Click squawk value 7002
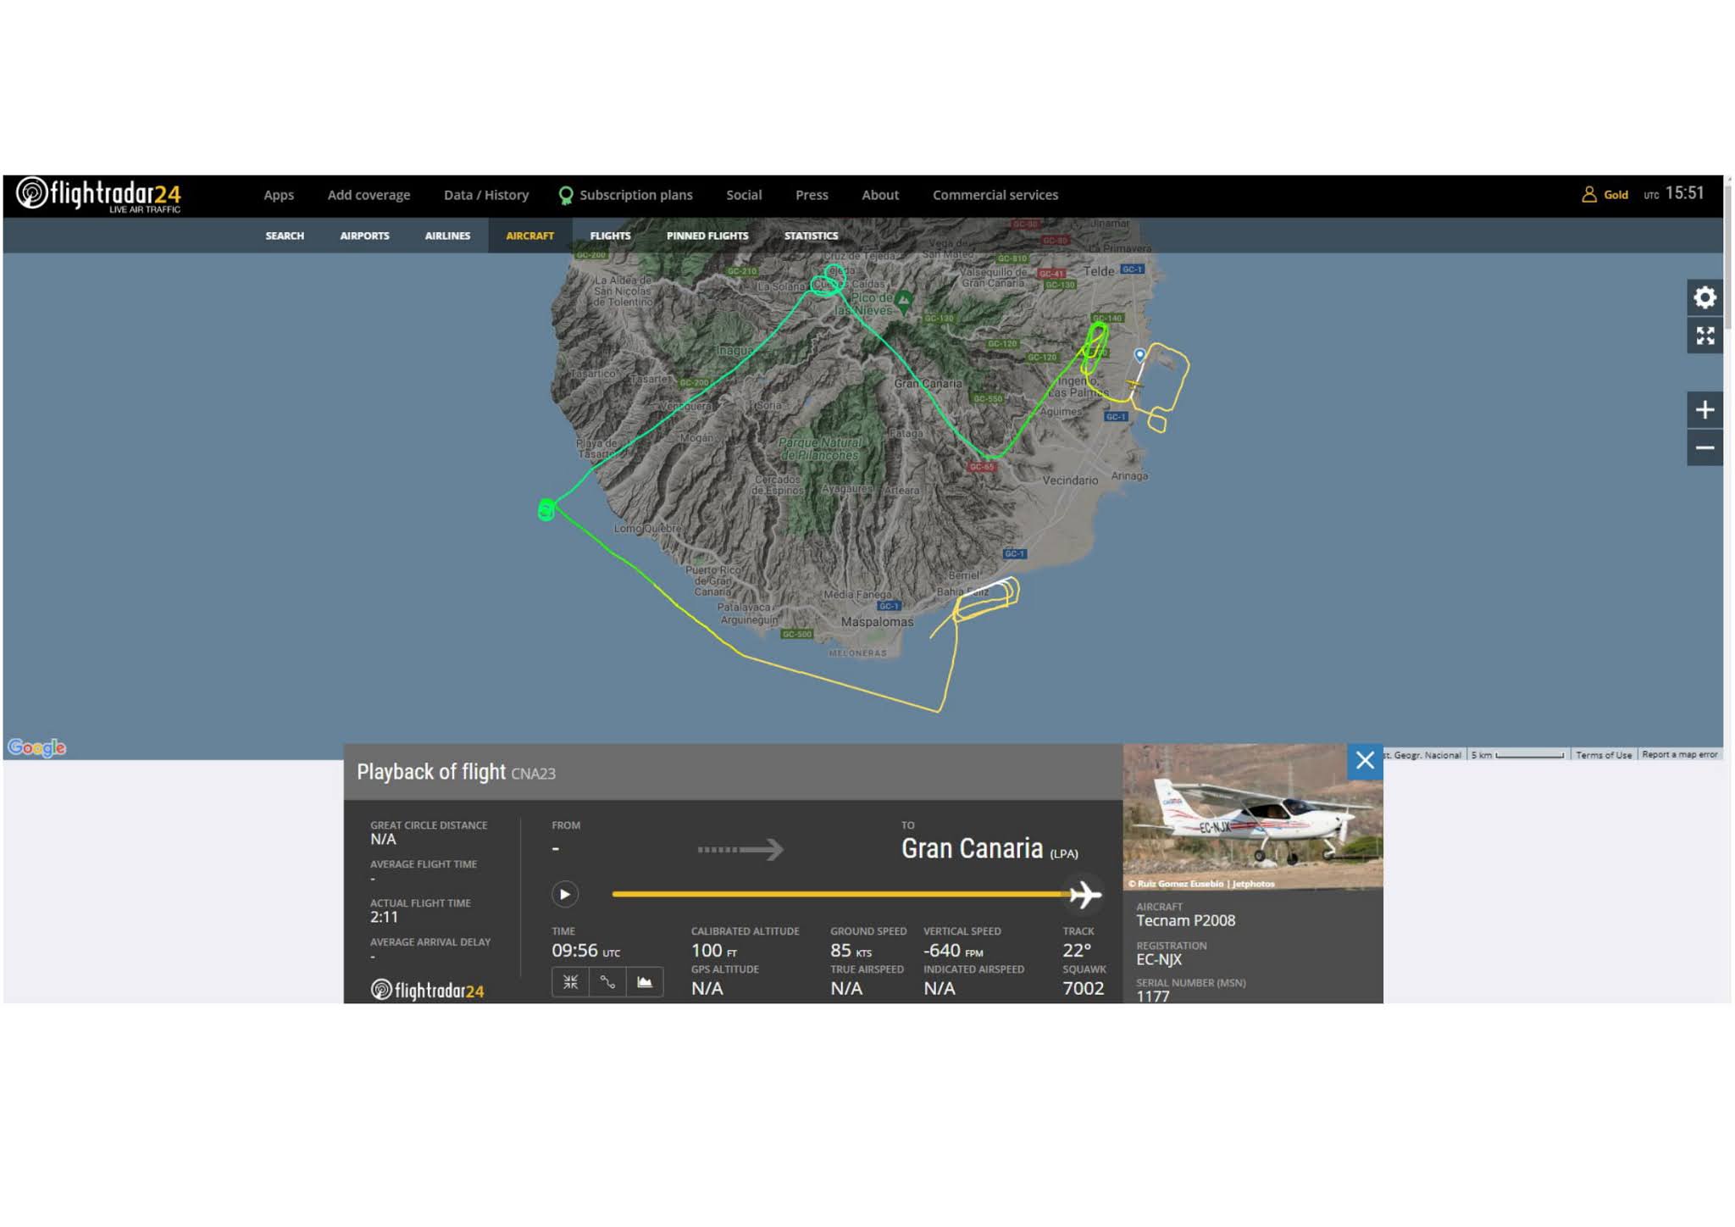Viewport: 1735px width, 1227px height. point(1083,988)
